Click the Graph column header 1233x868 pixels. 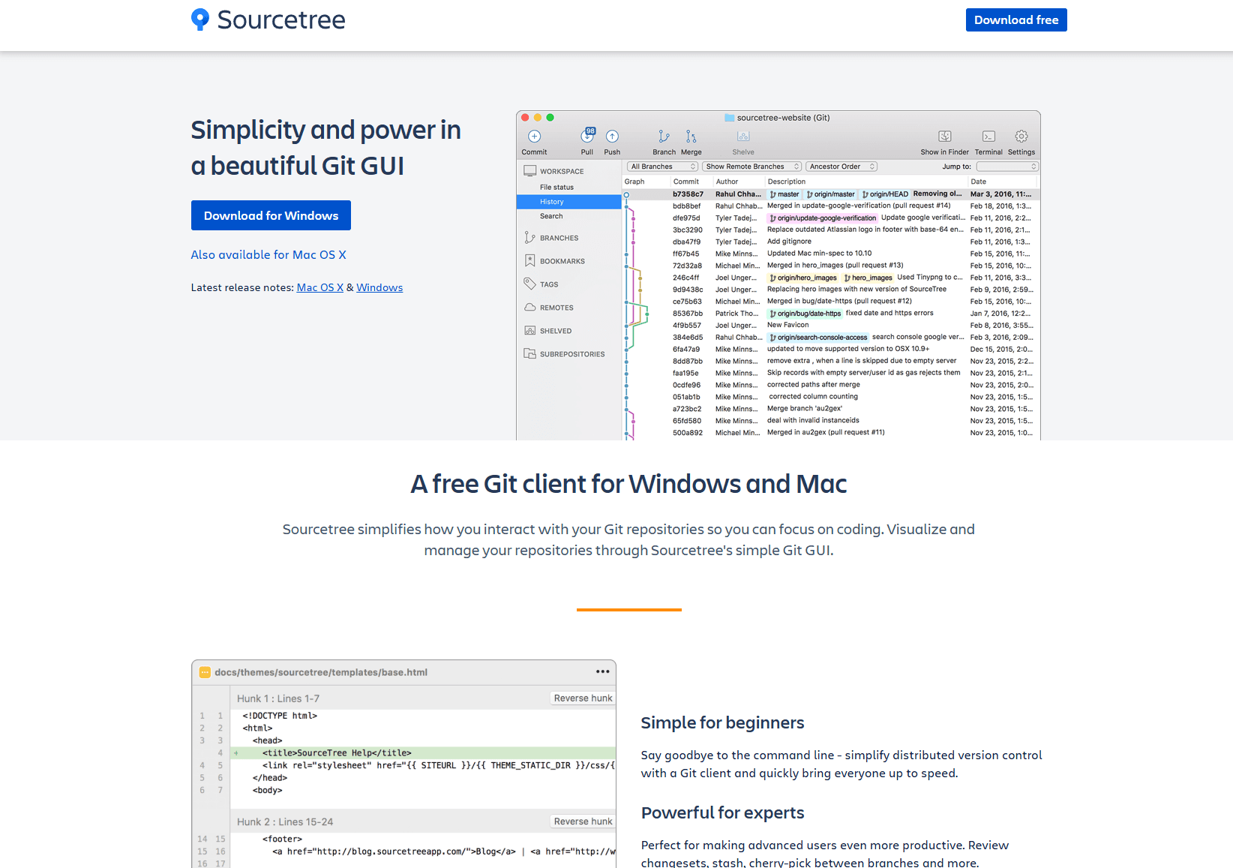tap(634, 182)
